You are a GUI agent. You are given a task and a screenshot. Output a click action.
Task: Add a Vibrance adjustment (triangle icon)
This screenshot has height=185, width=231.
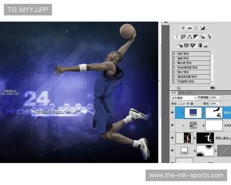coord(177,37)
